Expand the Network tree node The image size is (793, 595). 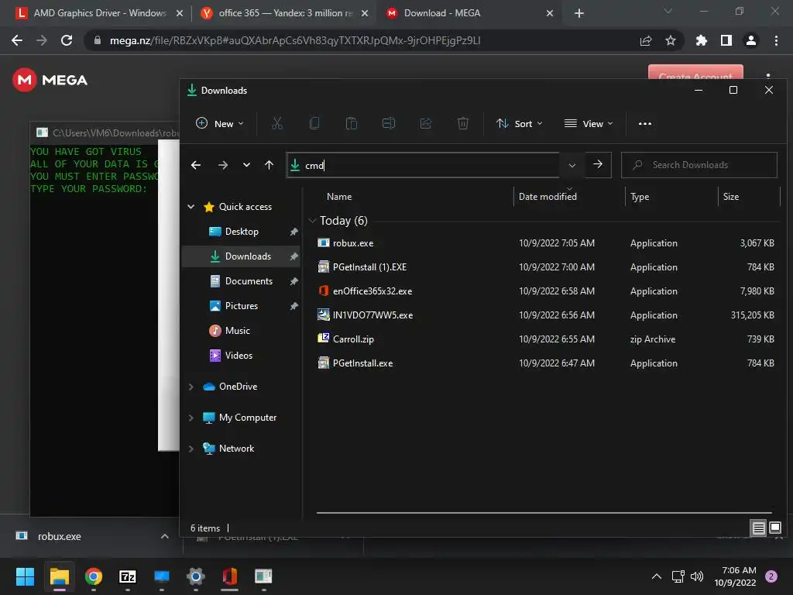pyautogui.click(x=191, y=449)
